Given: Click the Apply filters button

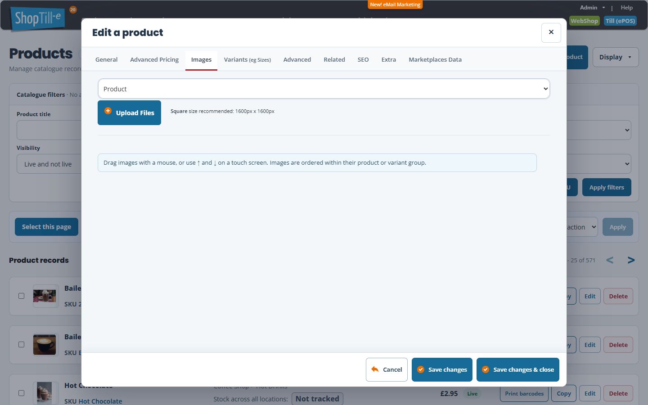Looking at the screenshot, I should point(607,187).
